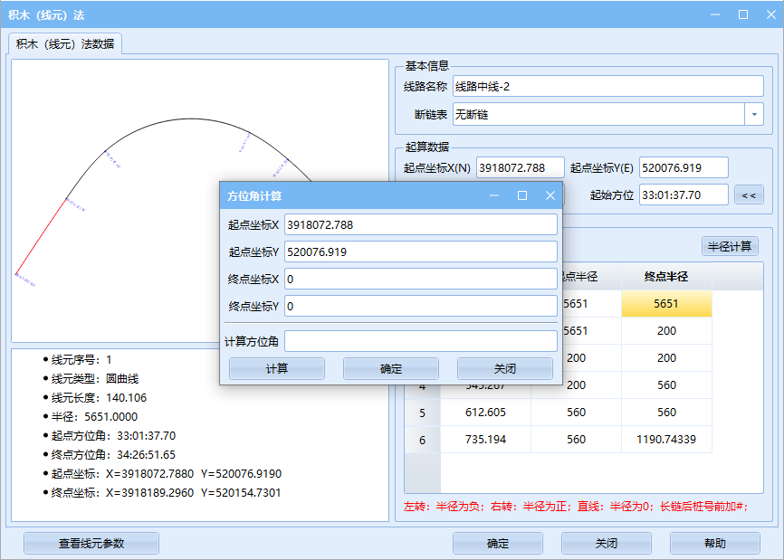This screenshot has height=560, width=784.
Task: Click the 查看线元参数 button
Action: click(91, 544)
